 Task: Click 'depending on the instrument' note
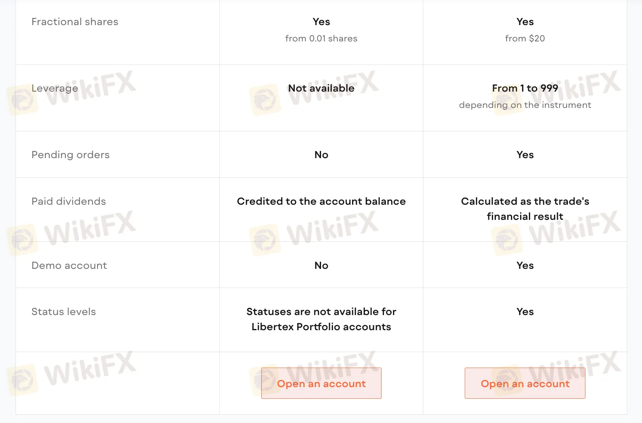(525, 105)
